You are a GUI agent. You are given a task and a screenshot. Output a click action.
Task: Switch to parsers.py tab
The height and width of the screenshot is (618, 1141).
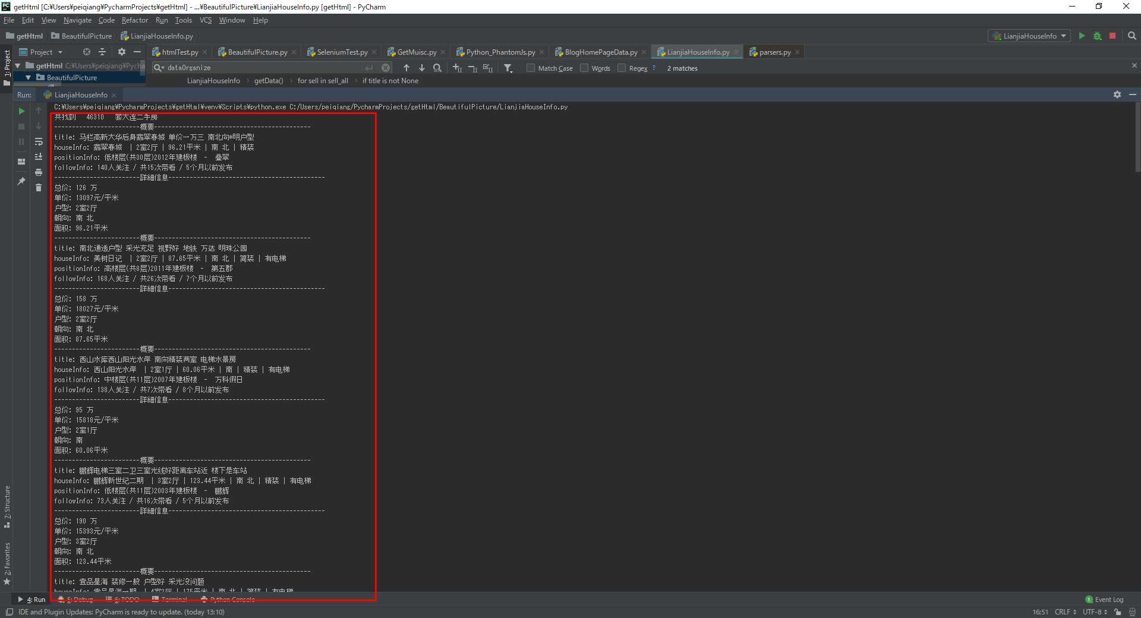[x=775, y=52]
